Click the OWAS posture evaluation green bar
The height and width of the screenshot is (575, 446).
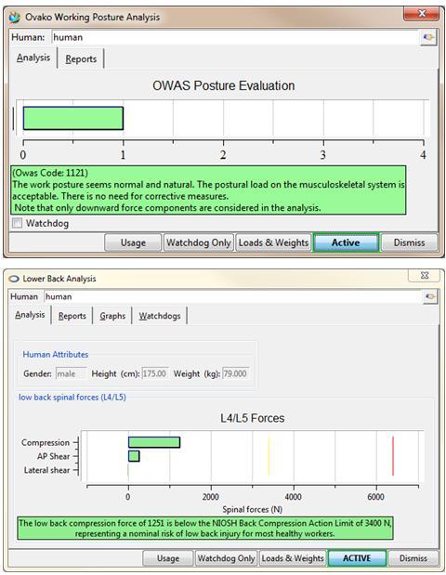click(x=73, y=118)
